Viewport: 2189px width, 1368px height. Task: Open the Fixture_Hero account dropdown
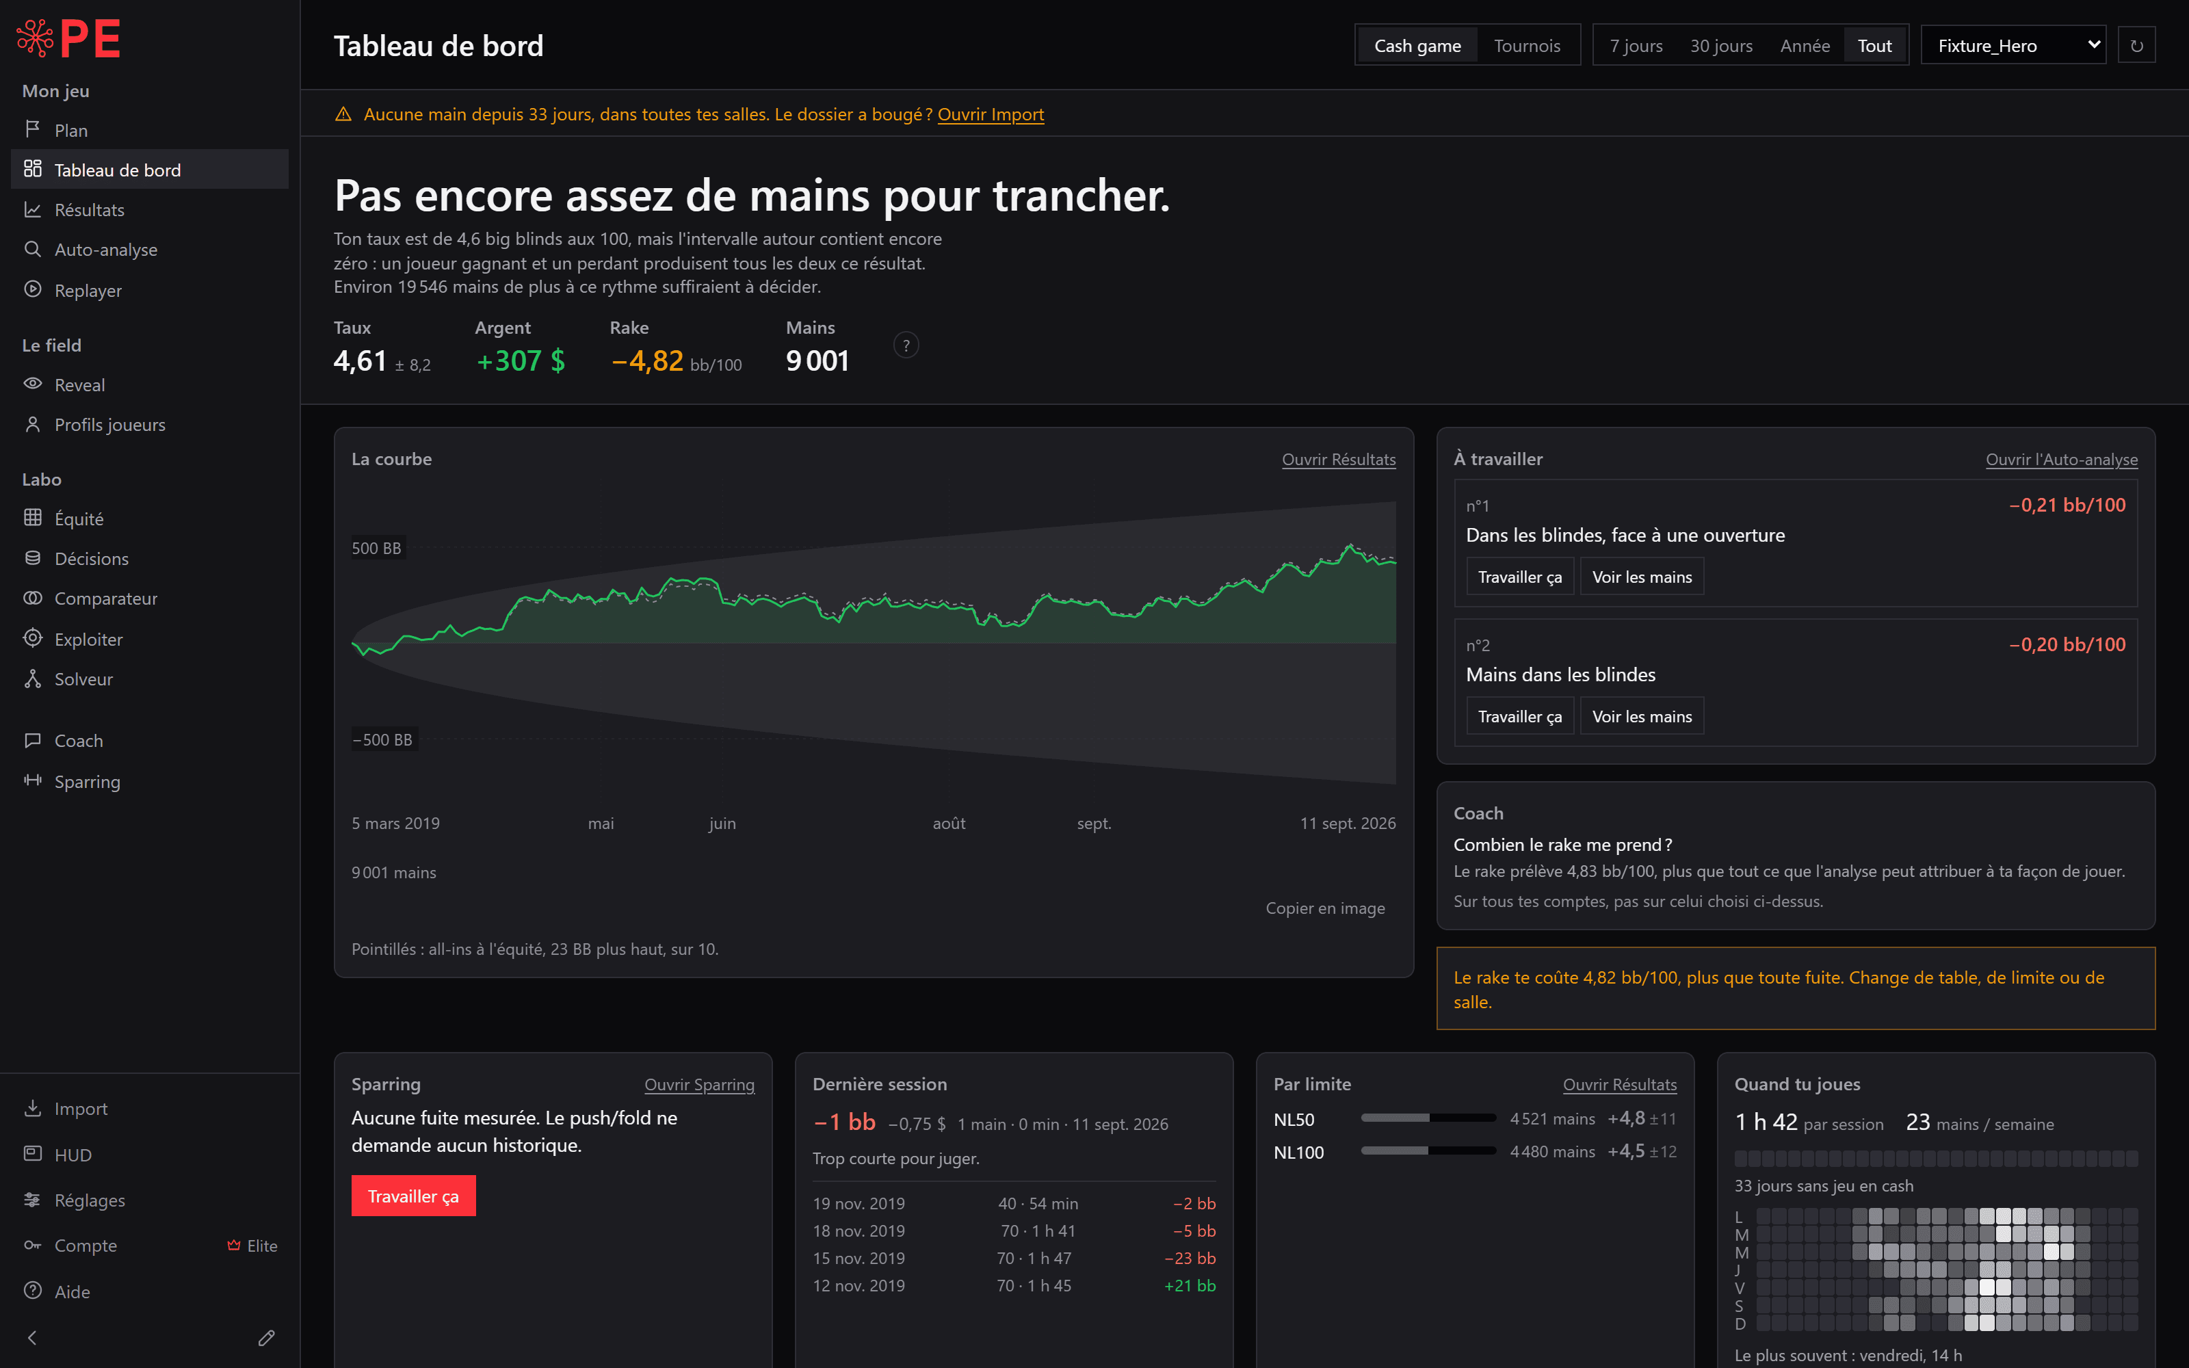[2013, 45]
